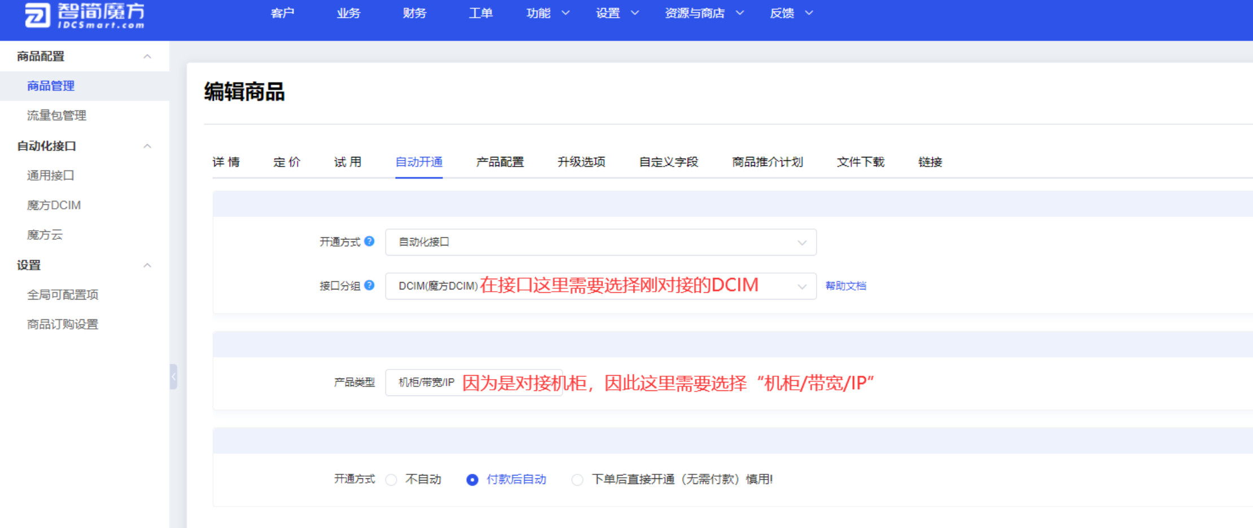
Task: Click the 智简魔方 IDCSmart logo
Action: pyautogui.click(x=85, y=15)
